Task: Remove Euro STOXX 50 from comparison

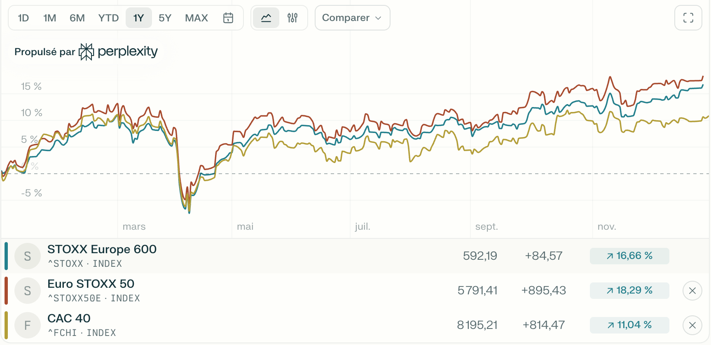Action: click(692, 291)
